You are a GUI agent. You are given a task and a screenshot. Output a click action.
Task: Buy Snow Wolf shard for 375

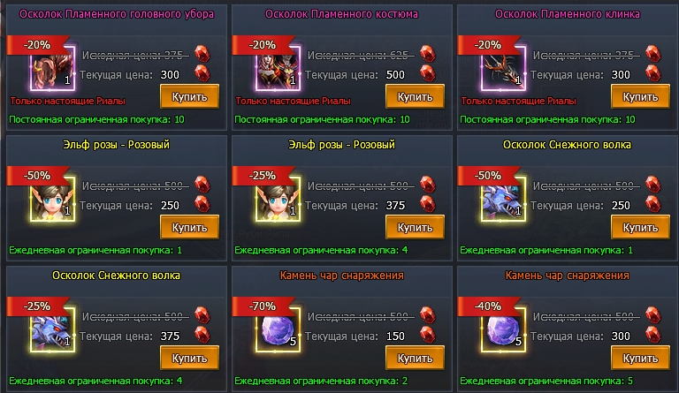(190, 358)
